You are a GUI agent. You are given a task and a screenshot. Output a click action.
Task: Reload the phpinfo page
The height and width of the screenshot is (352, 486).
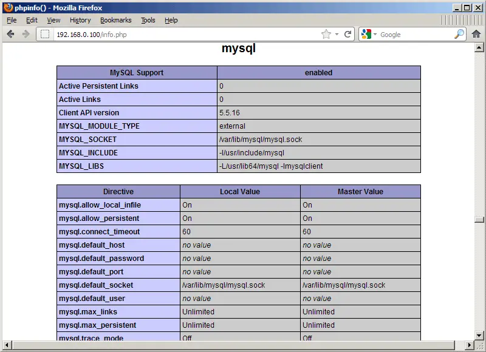tap(348, 35)
